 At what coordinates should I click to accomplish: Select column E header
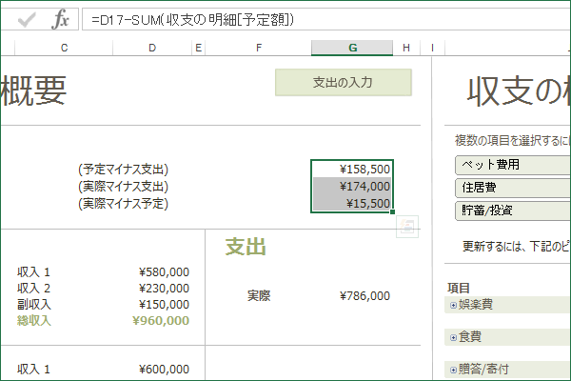point(199,48)
